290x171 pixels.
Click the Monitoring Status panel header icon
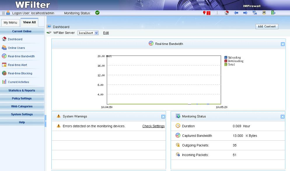coord(178,116)
